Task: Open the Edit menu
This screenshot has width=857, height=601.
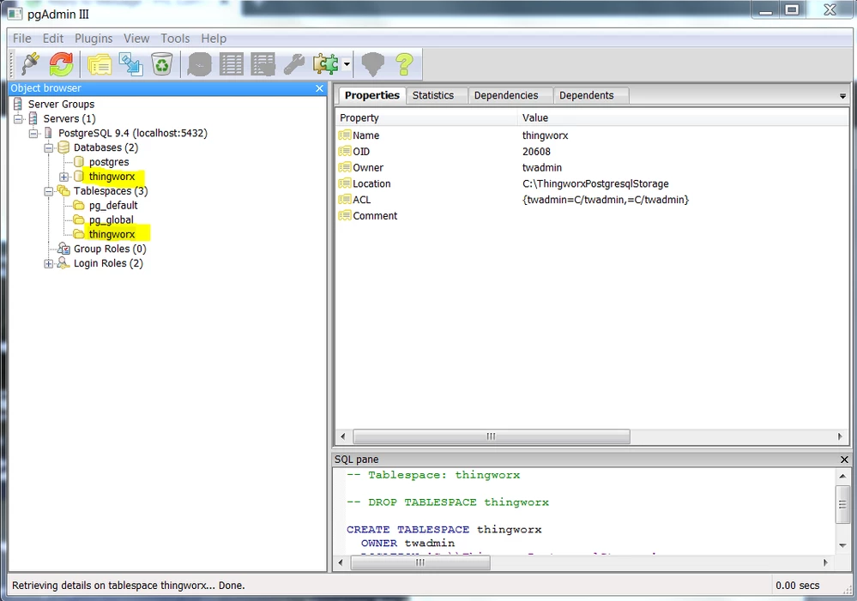Action: tap(53, 39)
